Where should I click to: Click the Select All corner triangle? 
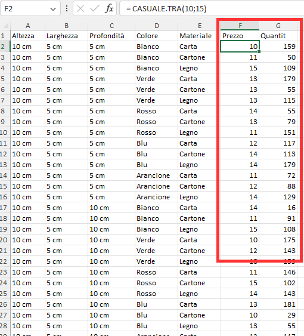pyautogui.click(x=5, y=26)
